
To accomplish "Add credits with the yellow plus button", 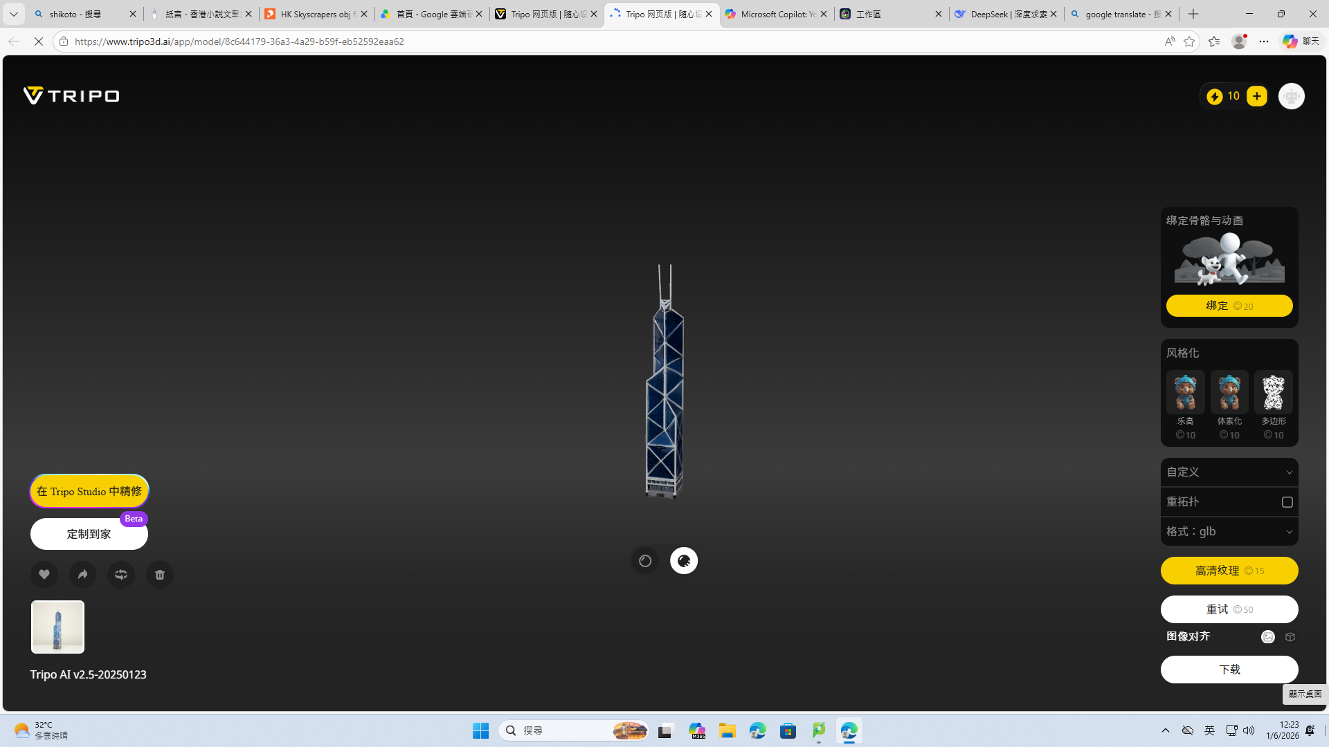I will pyautogui.click(x=1257, y=96).
